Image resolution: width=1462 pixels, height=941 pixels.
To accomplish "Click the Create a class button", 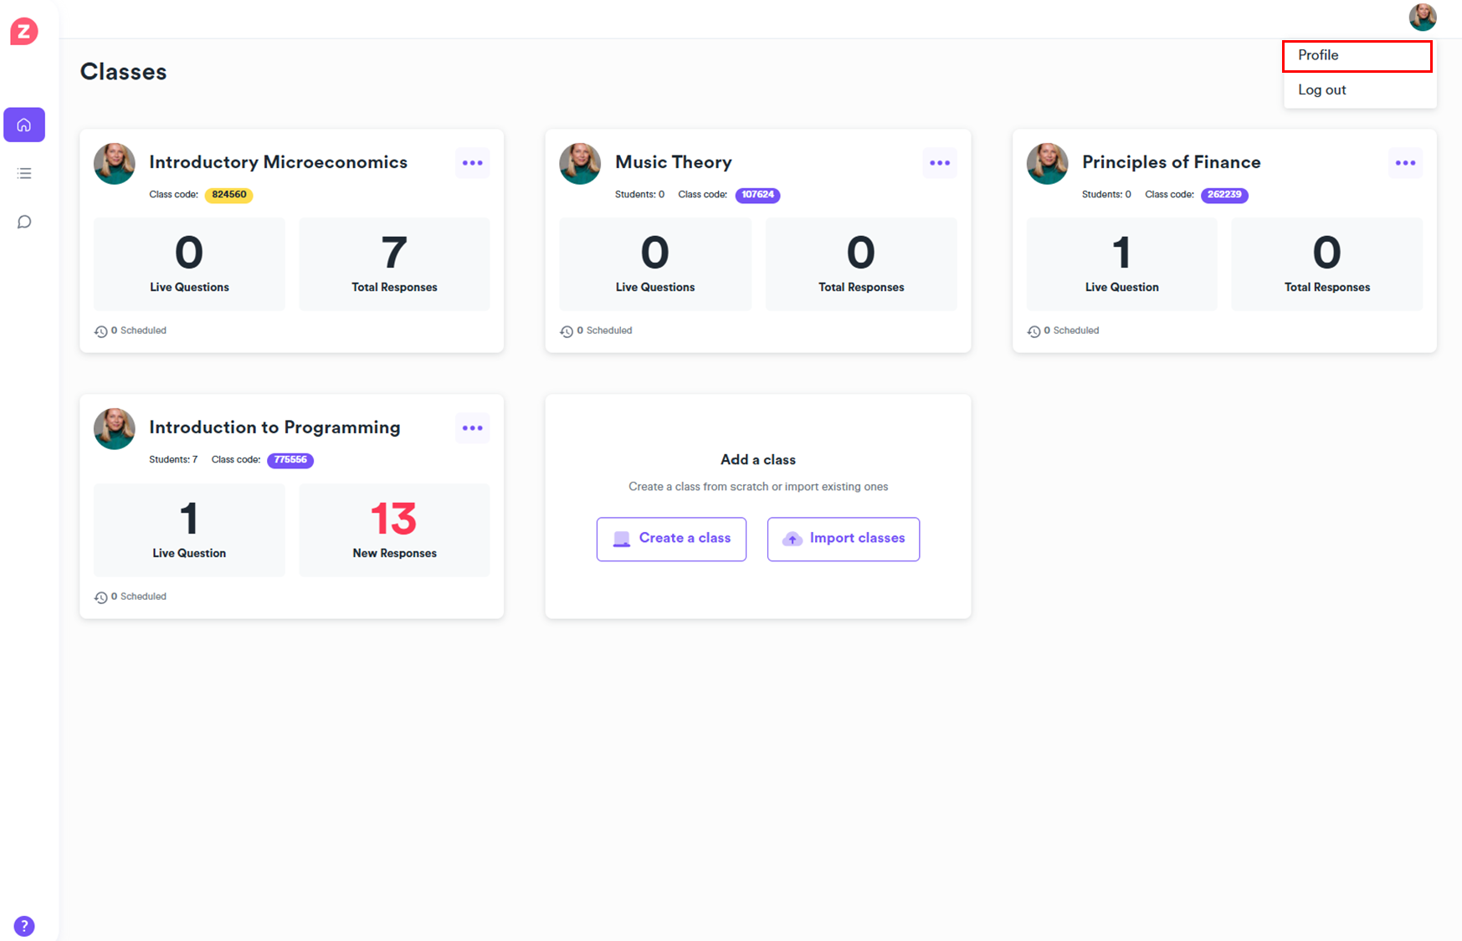I will 671,539.
